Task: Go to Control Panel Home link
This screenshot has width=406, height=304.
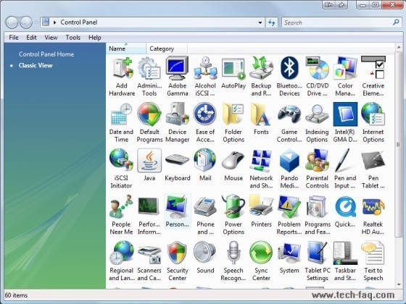Action: point(46,54)
